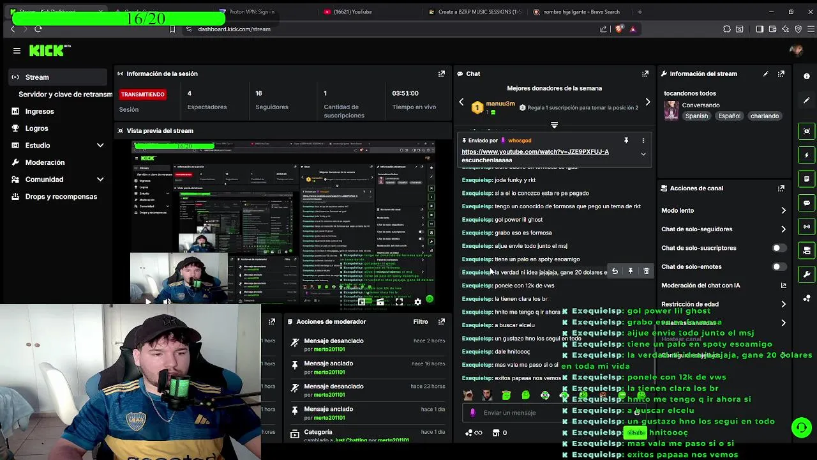Mute the stream preview volume

point(167,302)
